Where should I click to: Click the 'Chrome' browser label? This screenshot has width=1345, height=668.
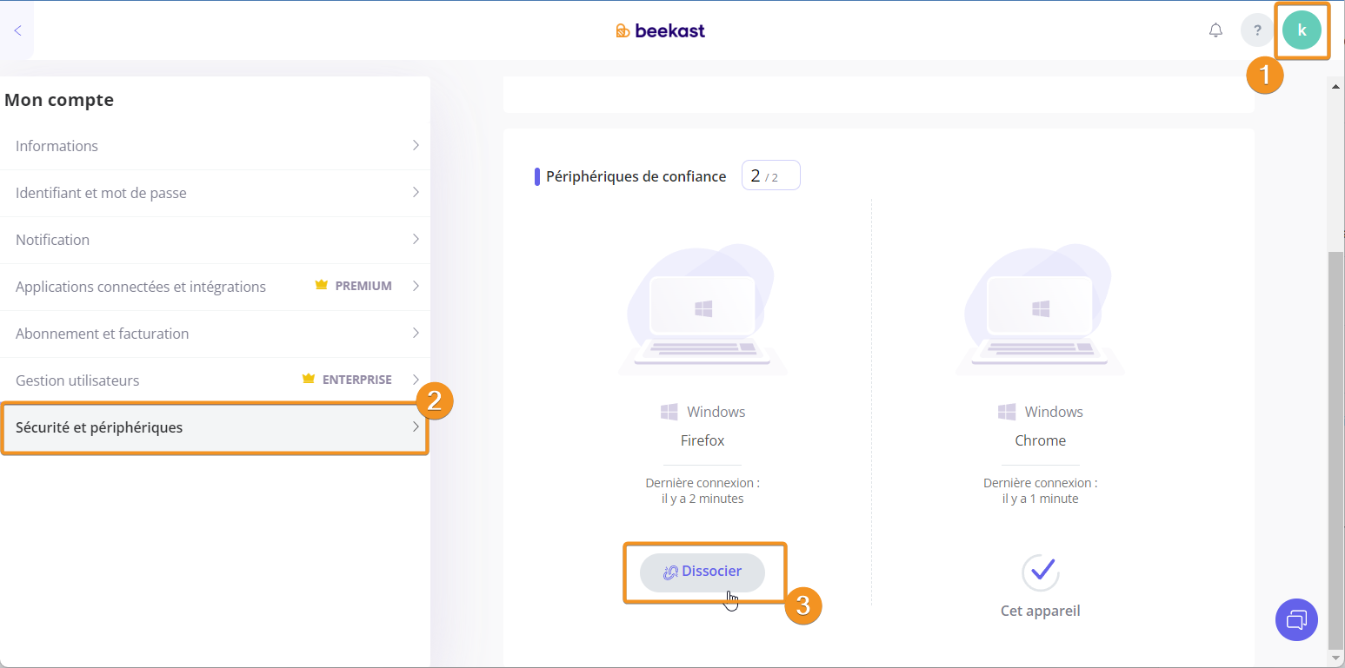tap(1041, 440)
